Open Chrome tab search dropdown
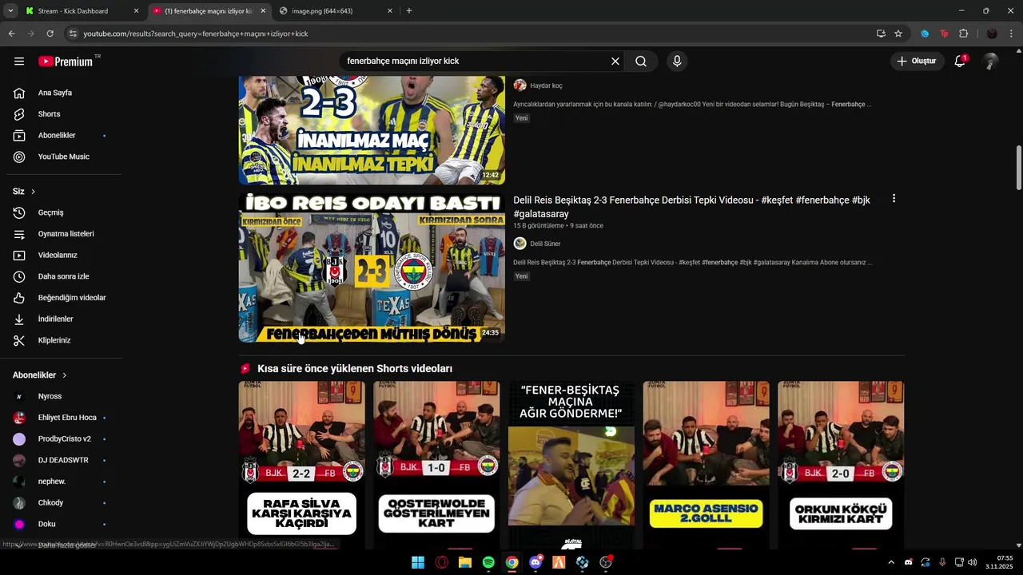The image size is (1023, 575). [10, 11]
